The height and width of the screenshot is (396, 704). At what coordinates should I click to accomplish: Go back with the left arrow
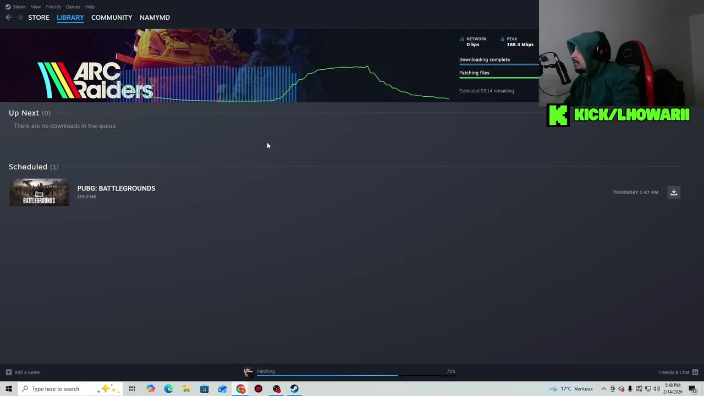[x=8, y=18]
